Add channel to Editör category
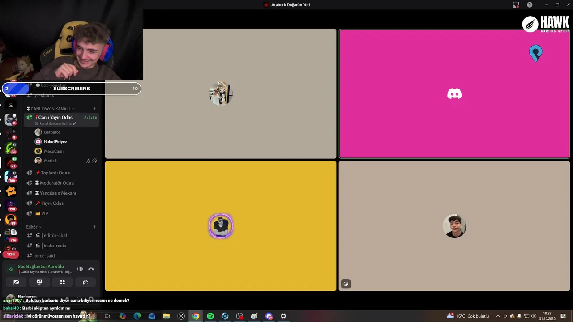The height and width of the screenshot is (322, 573). click(x=94, y=227)
